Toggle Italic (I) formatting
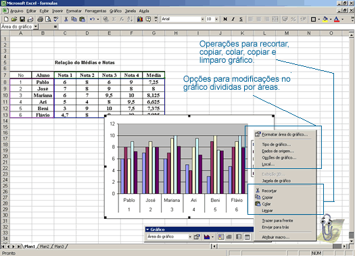The image size is (355, 256). click(233, 19)
